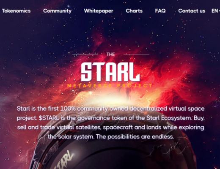Viewport: 220px width, 169px height.
Task: Click the small THE heading text
Action: coord(111,55)
